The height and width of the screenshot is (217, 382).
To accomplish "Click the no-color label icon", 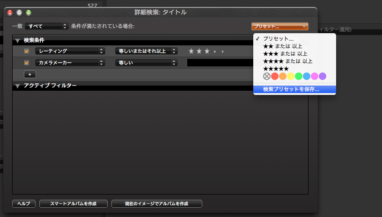I will pyautogui.click(x=267, y=76).
